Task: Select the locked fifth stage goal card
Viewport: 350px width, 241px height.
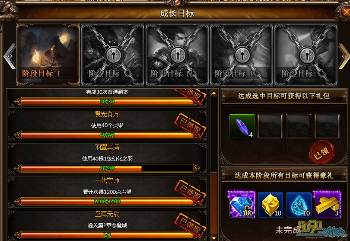Action: (x=306, y=55)
